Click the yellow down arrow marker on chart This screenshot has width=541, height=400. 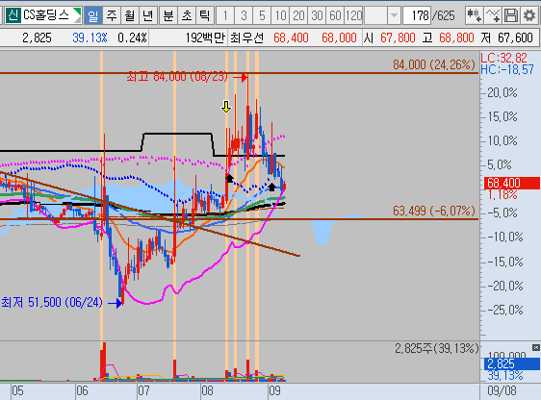click(226, 107)
